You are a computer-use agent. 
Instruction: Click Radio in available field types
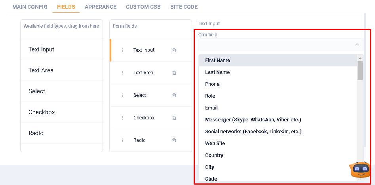36,133
